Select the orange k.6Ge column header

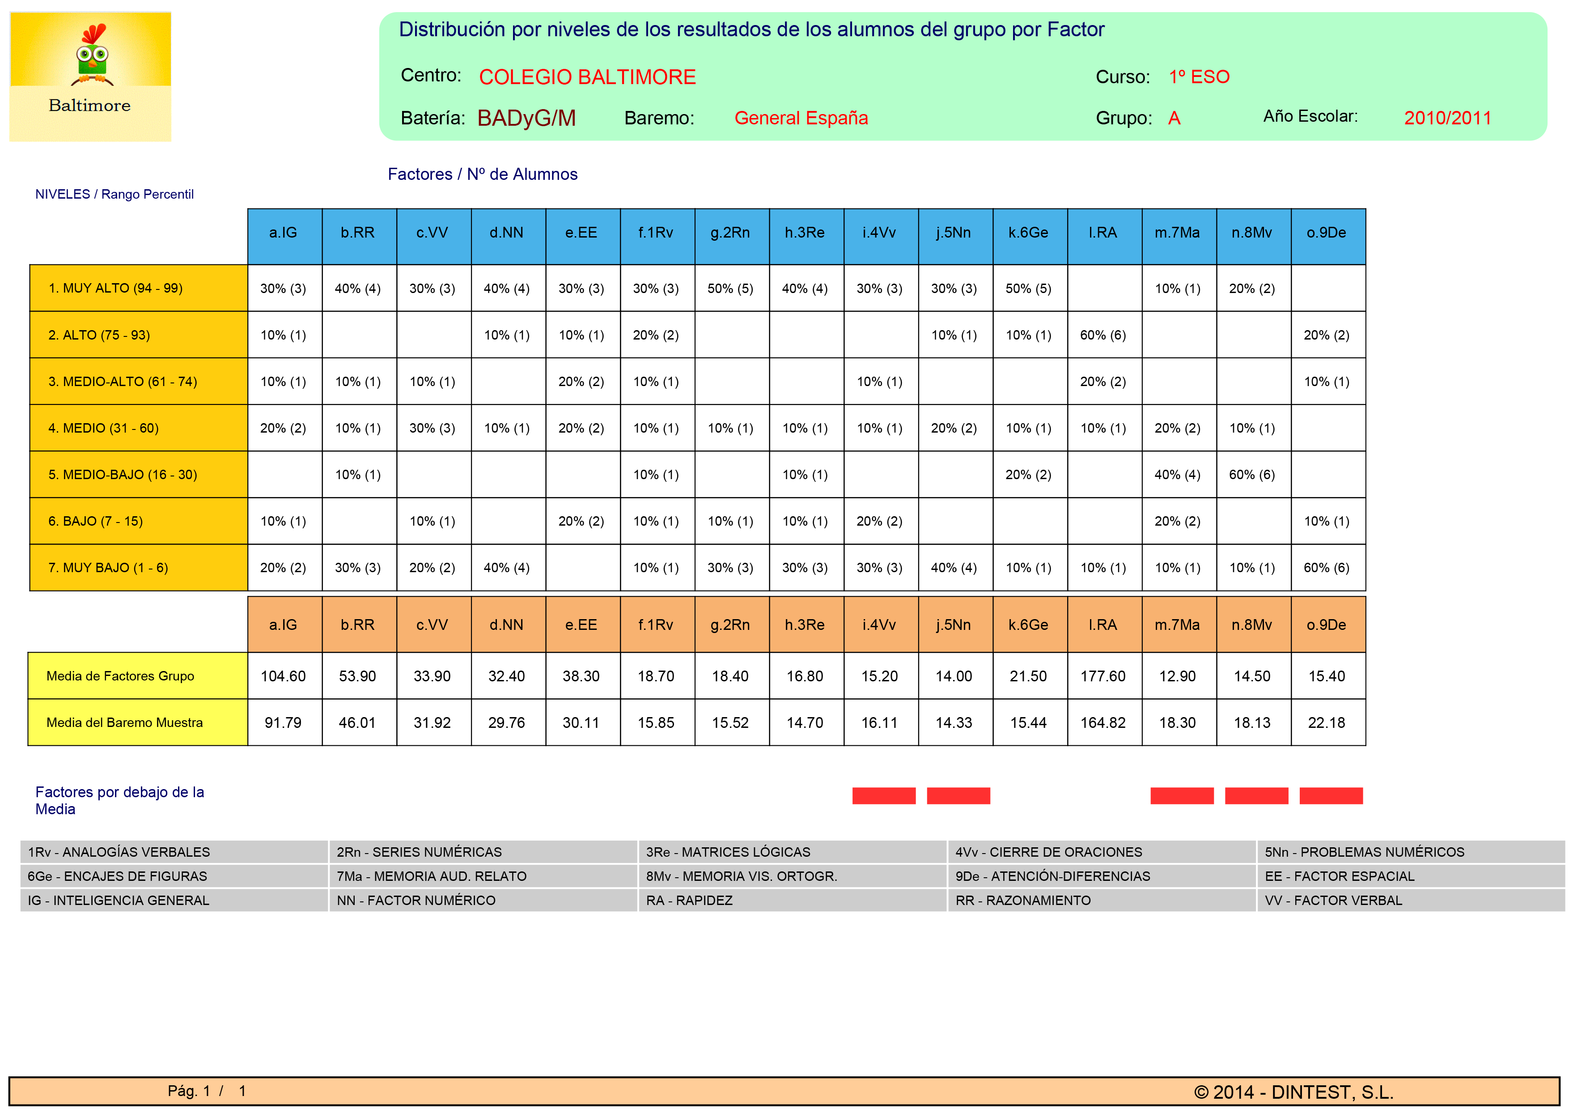1029,625
